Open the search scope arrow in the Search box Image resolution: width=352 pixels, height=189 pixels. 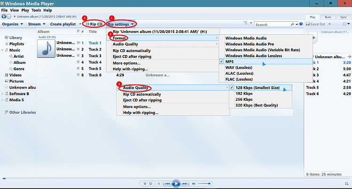(297, 24)
